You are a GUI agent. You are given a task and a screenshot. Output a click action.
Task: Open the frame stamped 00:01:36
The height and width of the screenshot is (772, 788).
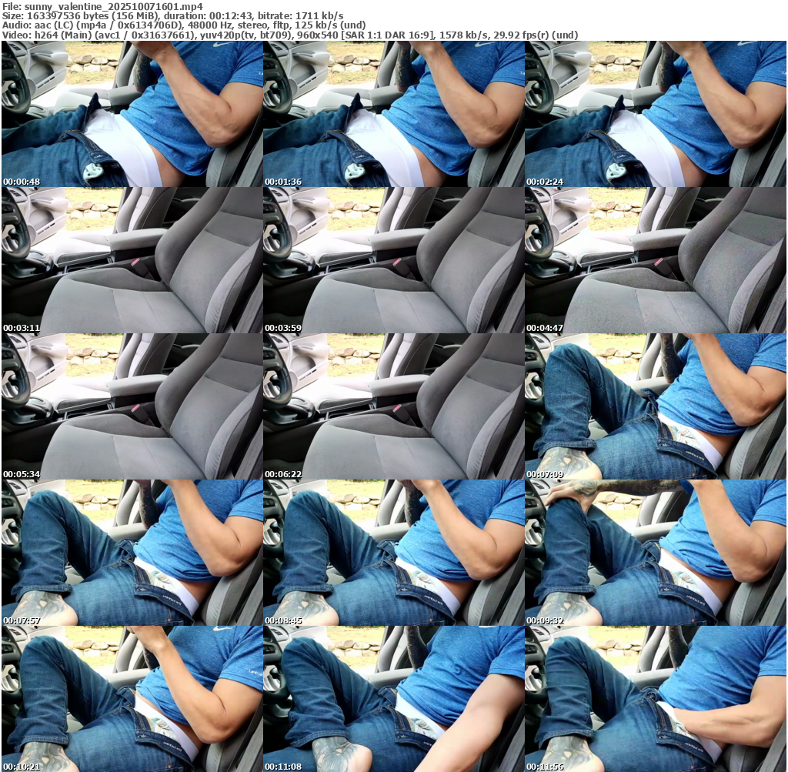[393, 114]
